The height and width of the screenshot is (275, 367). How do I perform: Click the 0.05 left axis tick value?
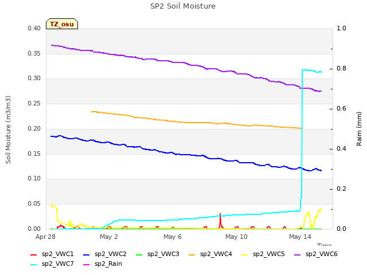click(34, 204)
